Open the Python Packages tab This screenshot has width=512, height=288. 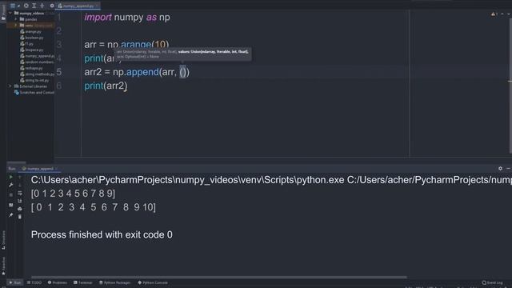pos(115,282)
